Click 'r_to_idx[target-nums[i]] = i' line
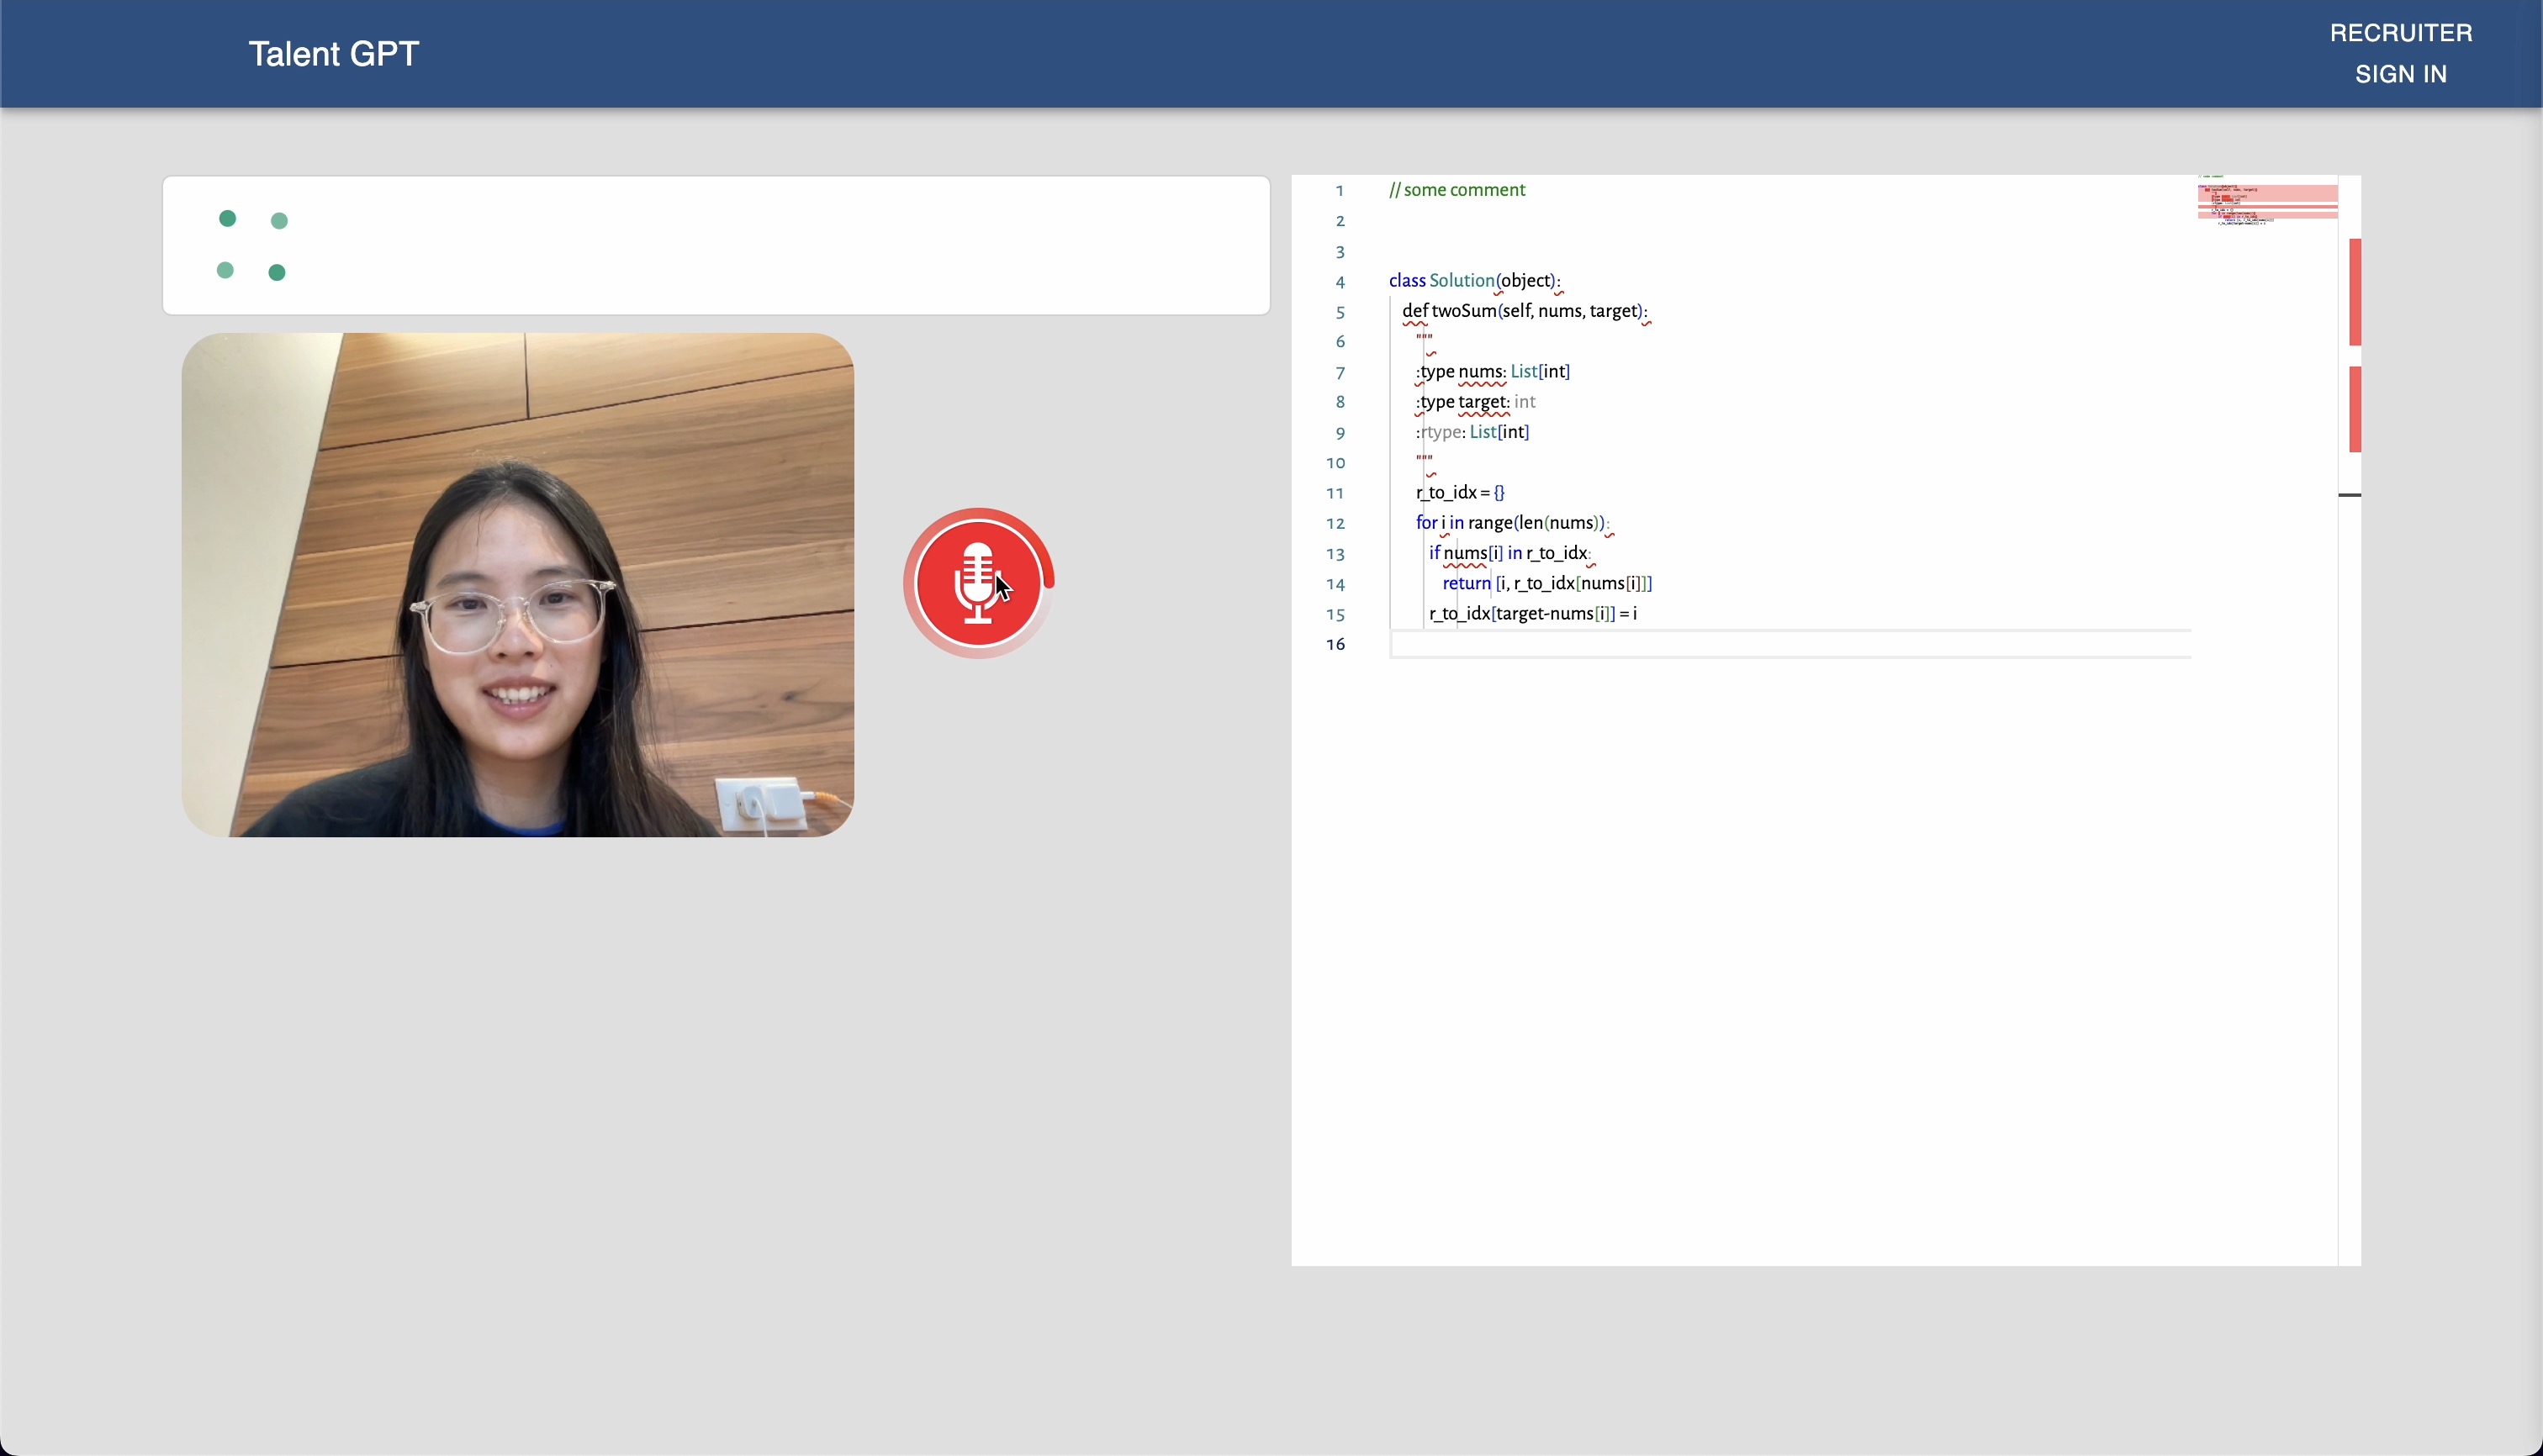 (1532, 614)
